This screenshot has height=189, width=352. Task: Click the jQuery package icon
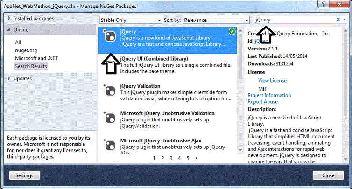(x=110, y=35)
